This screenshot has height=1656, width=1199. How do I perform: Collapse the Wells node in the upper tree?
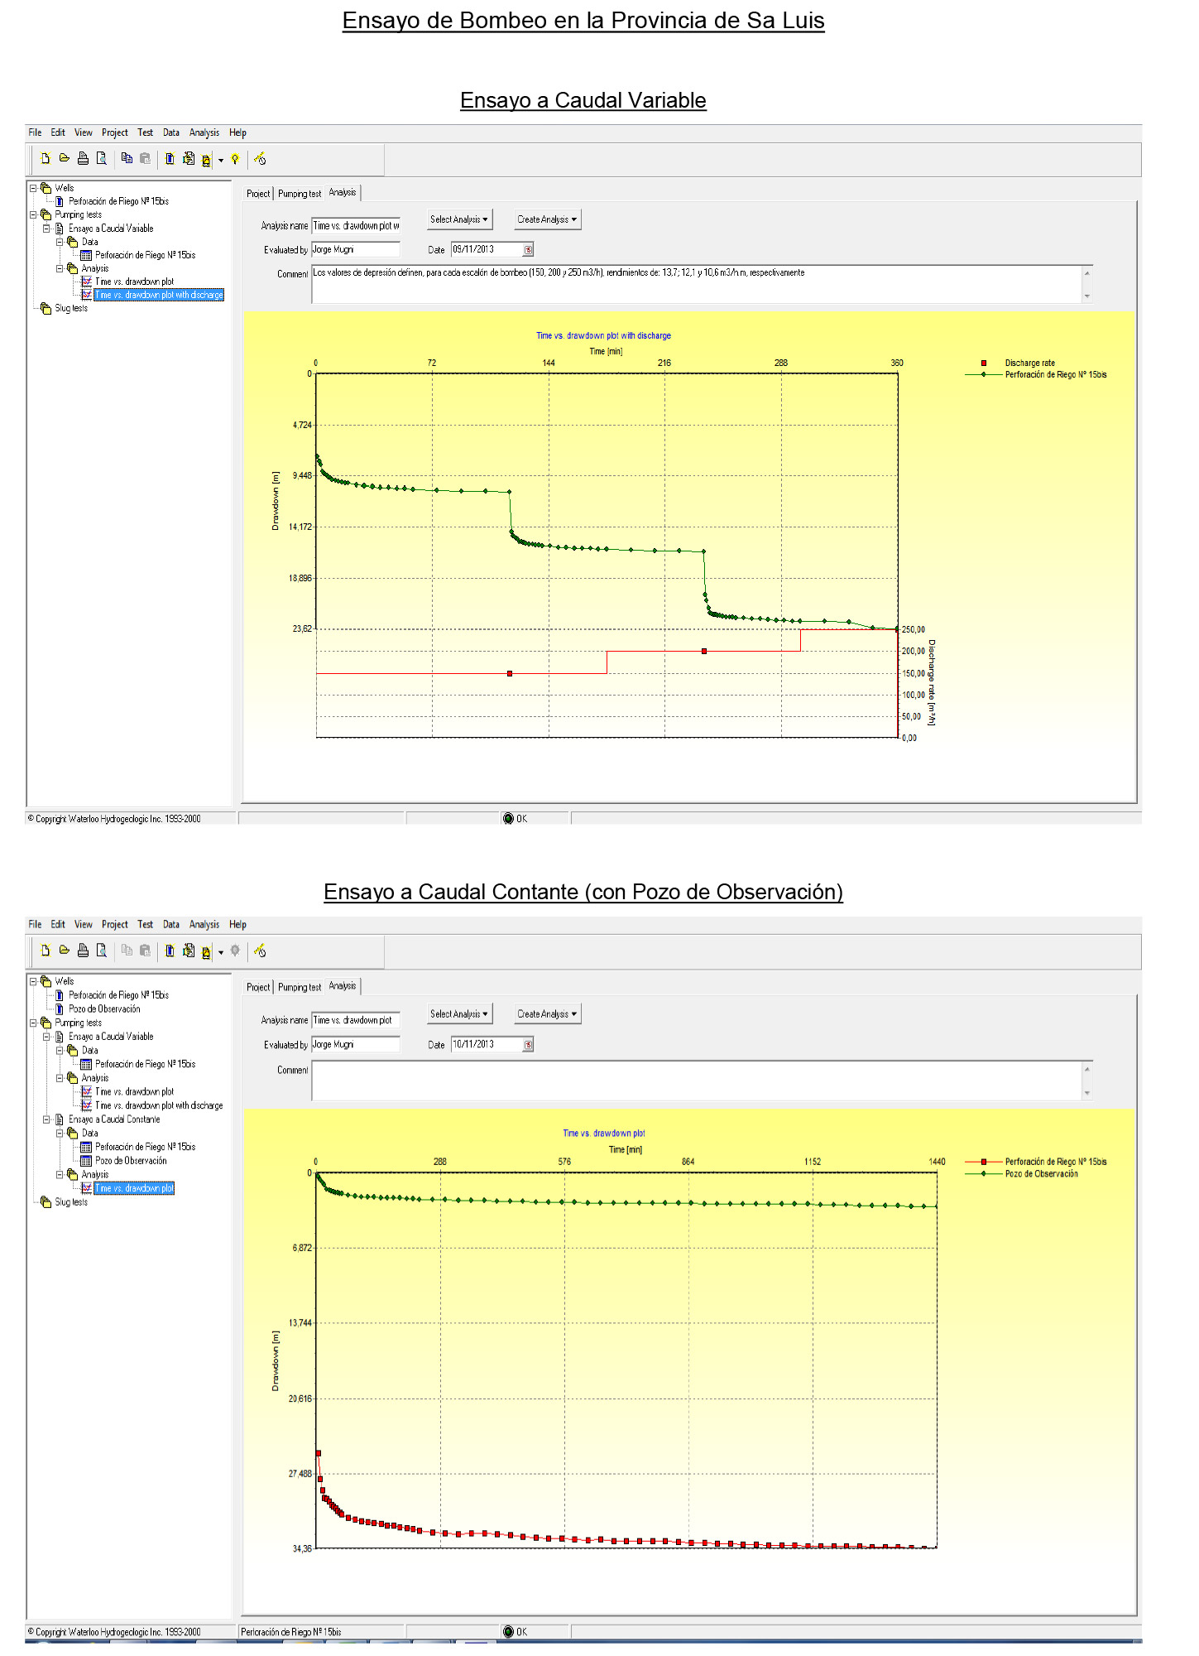tap(33, 188)
